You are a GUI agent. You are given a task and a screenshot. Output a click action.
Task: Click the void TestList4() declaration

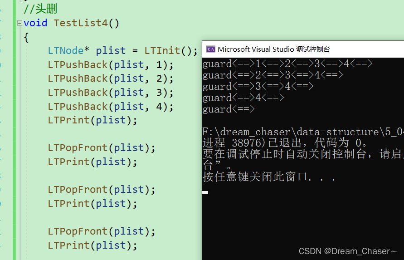coord(71,23)
